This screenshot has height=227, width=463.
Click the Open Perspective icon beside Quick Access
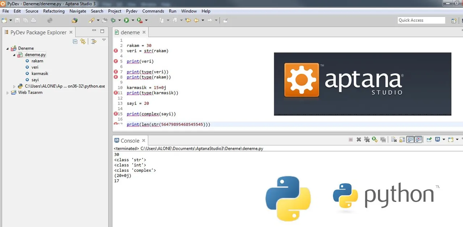click(x=454, y=21)
